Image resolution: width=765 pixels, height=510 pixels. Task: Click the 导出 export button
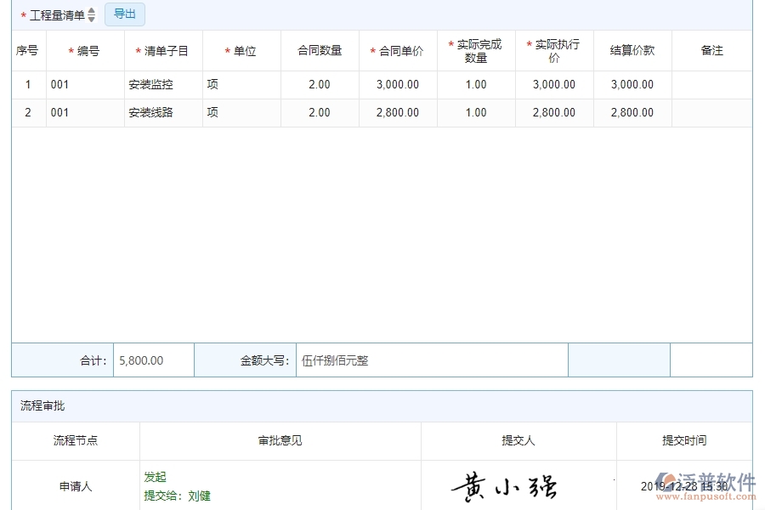click(124, 14)
